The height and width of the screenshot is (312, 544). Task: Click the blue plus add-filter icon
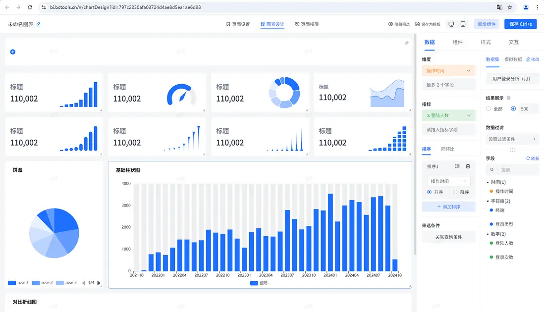tap(13, 52)
